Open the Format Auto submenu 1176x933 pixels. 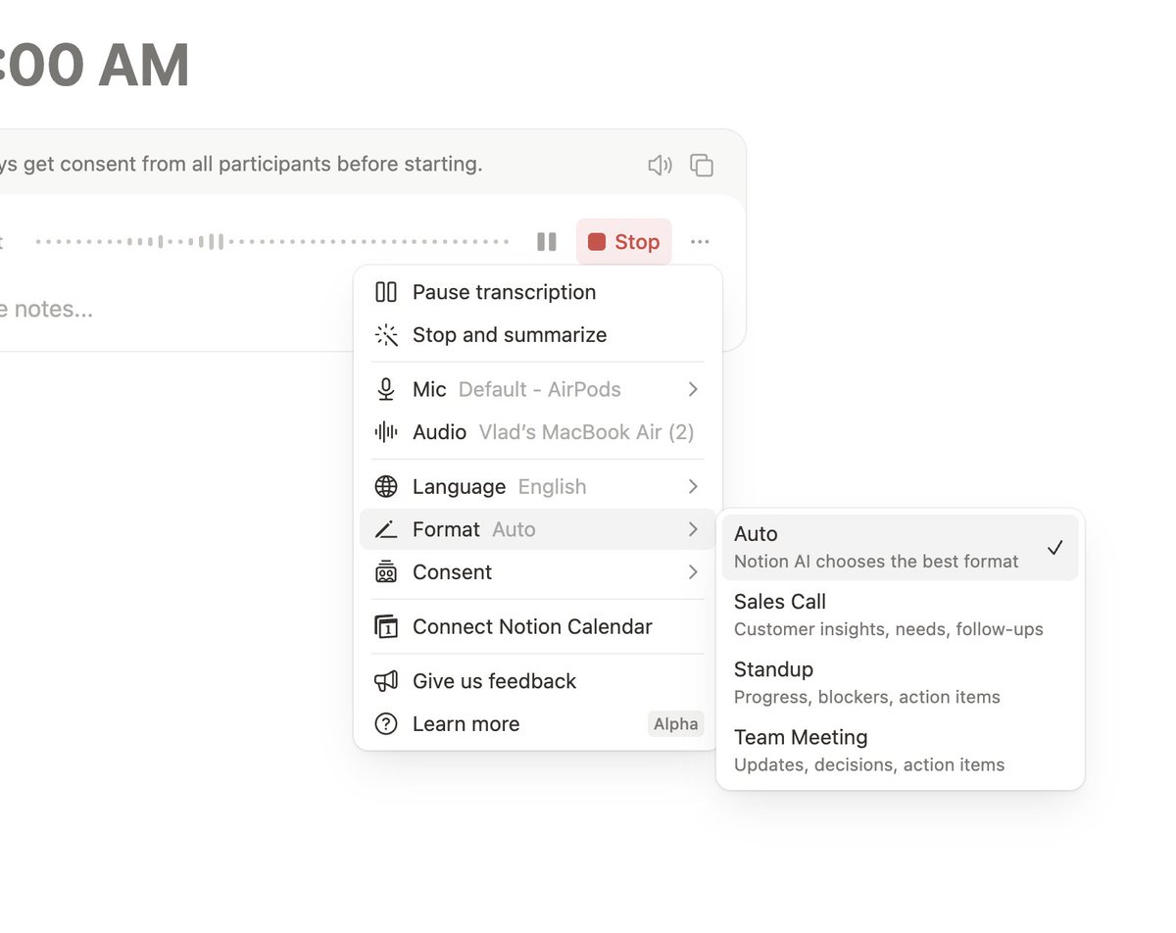point(538,529)
